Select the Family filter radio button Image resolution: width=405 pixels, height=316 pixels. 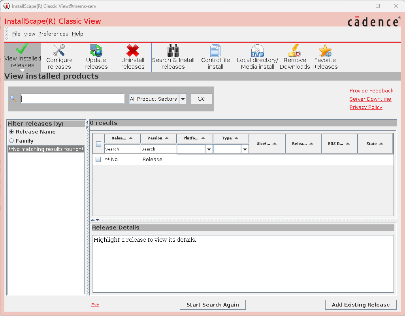coord(11,141)
